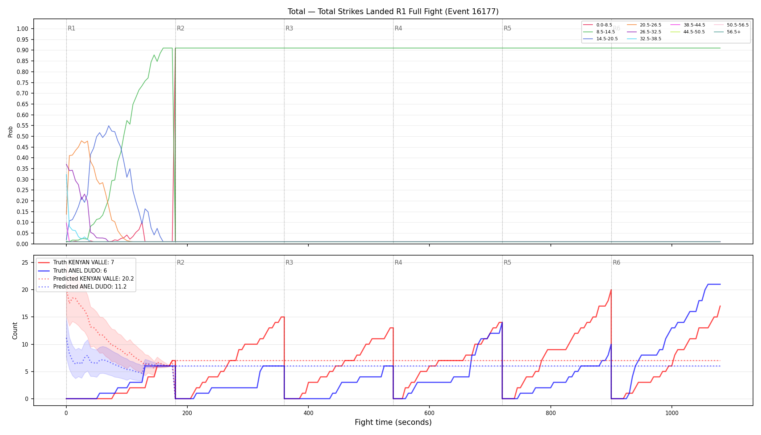761x435 pixels.
Task: Click the 0.00 tick on Prob axis
Action: (22, 244)
